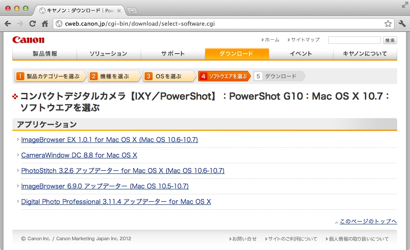Click the browser Back arrow
The image size is (410, 250).
[x=8, y=24]
